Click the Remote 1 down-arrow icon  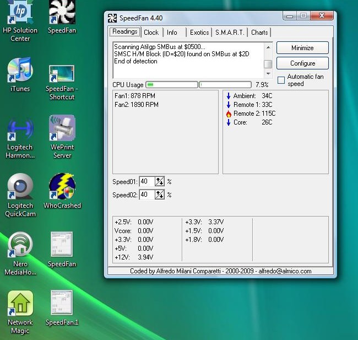[x=229, y=105]
